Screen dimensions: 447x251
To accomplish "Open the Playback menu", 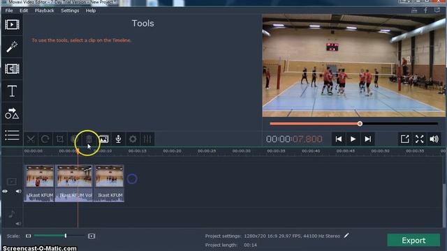I will point(45,10).
